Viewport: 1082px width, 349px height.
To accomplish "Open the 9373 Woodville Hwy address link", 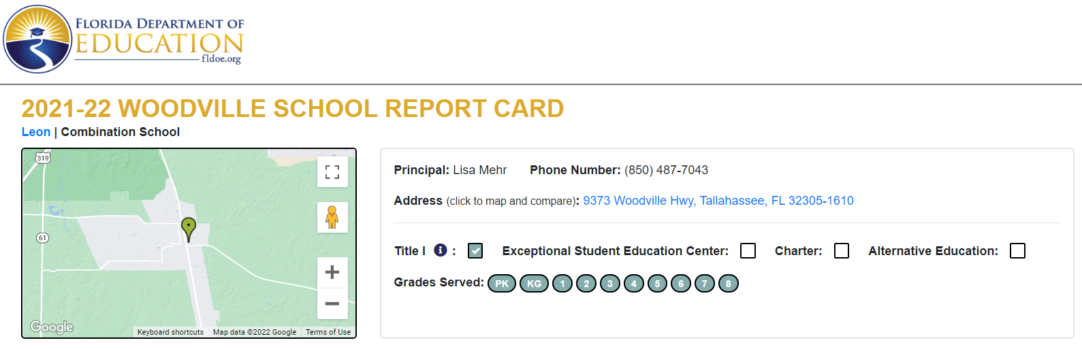I will click(x=718, y=201).
